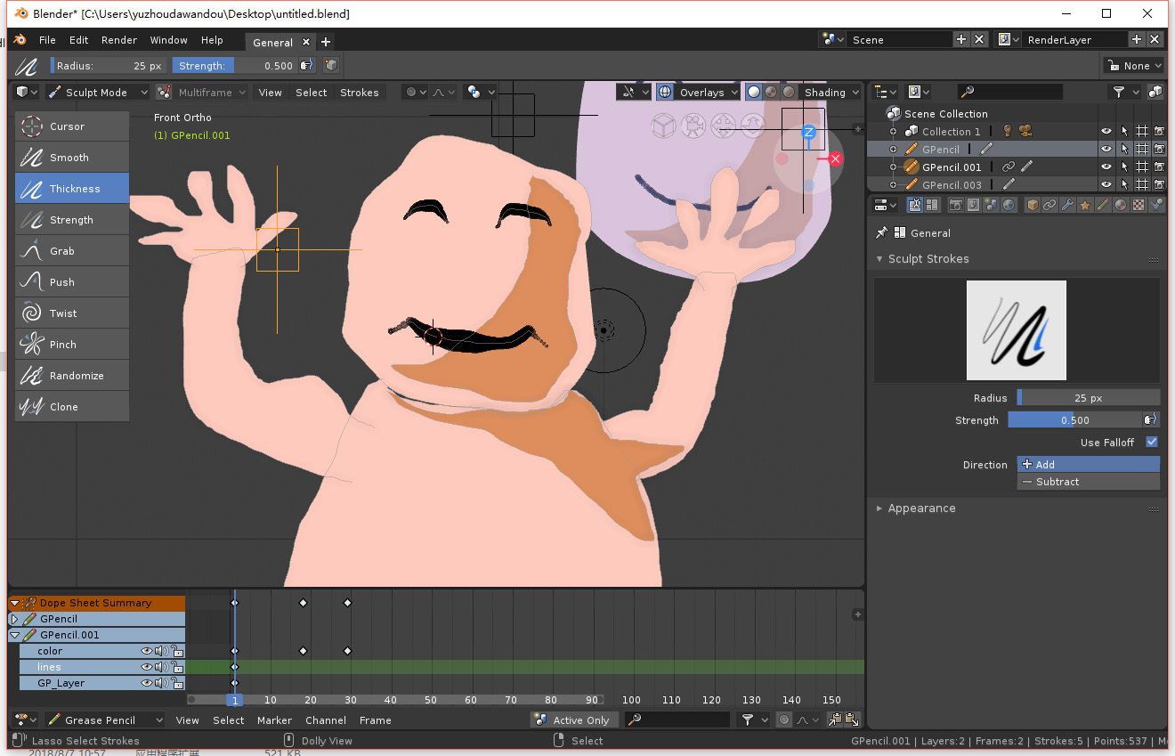The width and height of the screenshot is (1175, 756).
Task: Open the Sculpt Mode dropdown
Action: pyautogui.click(x=97, y=93)
